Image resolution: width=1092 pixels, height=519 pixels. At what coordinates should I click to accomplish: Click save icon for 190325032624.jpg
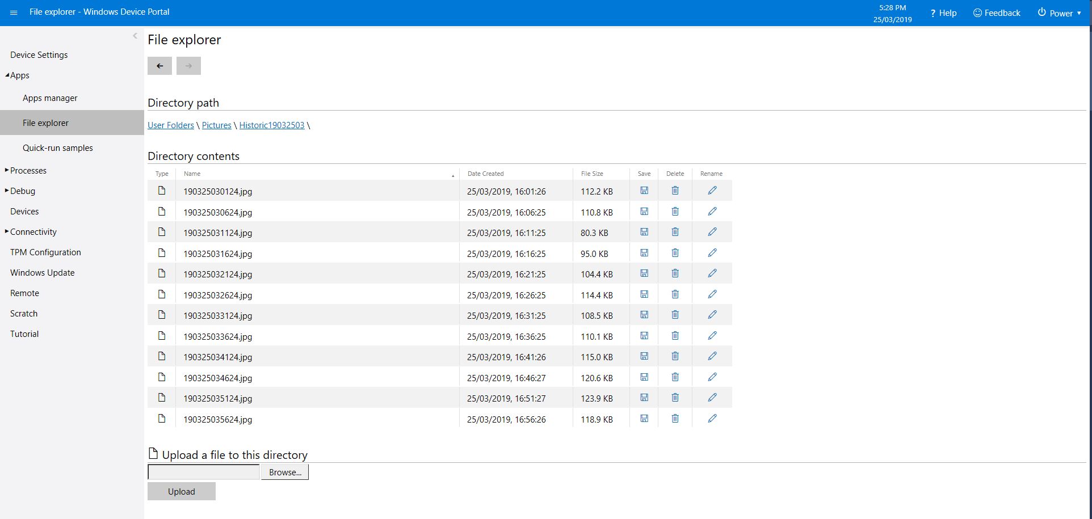click(644, 294)
